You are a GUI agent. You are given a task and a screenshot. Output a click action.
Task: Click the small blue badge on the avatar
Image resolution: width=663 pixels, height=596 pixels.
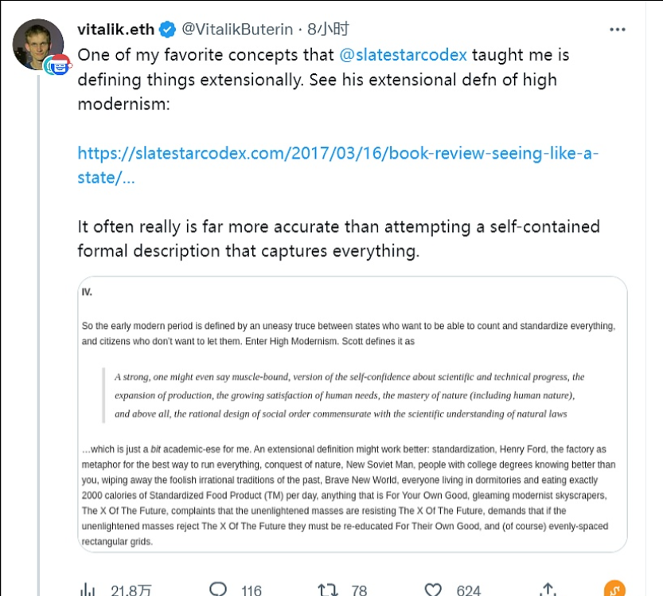pyautogui.click(x=58, y=65)
